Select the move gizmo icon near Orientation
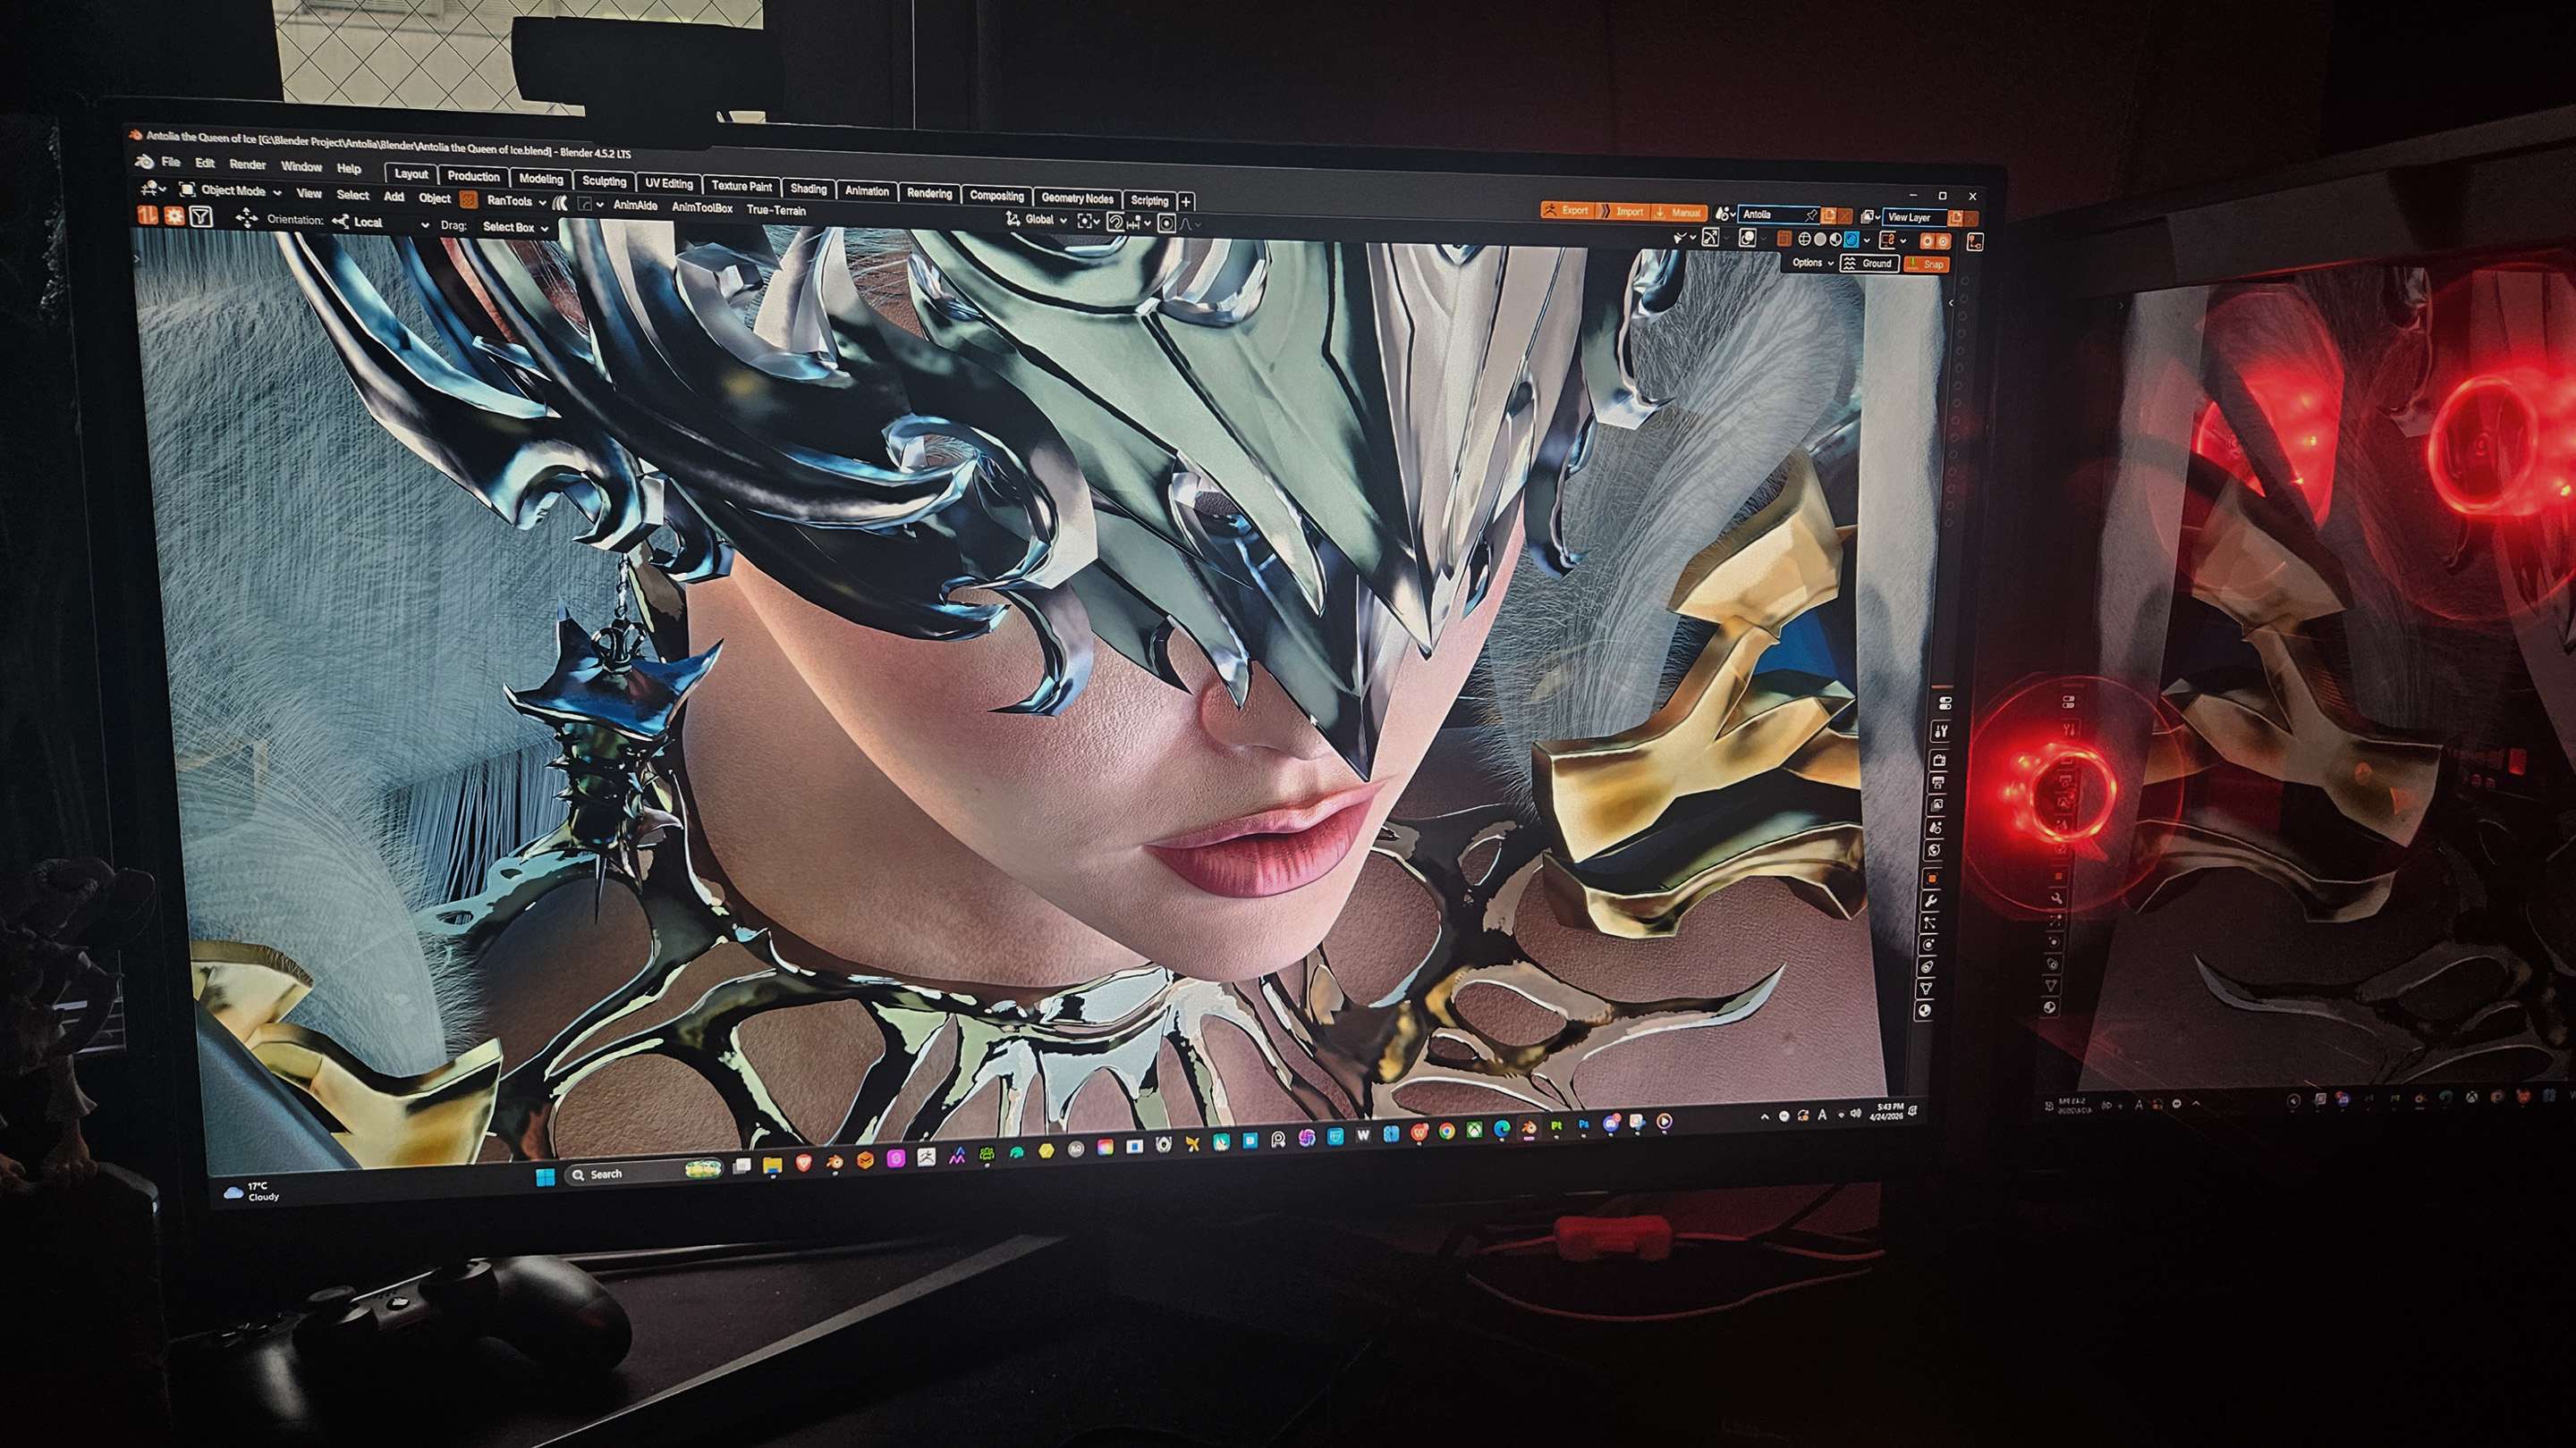The height and width of the screenshot is (1448, 2576). coord(246,218)
